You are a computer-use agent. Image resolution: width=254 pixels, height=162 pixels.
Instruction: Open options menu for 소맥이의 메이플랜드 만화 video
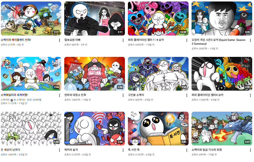59,40
